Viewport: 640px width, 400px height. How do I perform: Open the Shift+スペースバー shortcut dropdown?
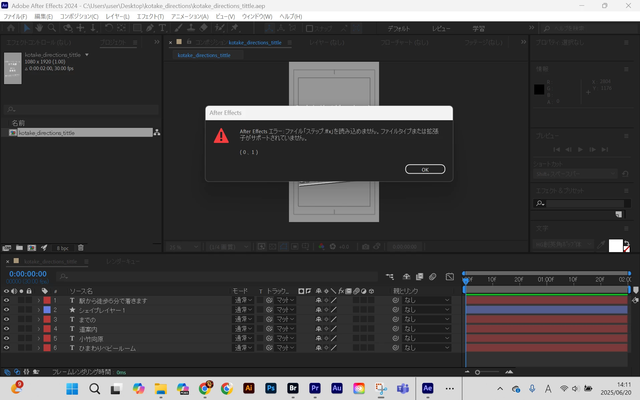coord(575,174)
